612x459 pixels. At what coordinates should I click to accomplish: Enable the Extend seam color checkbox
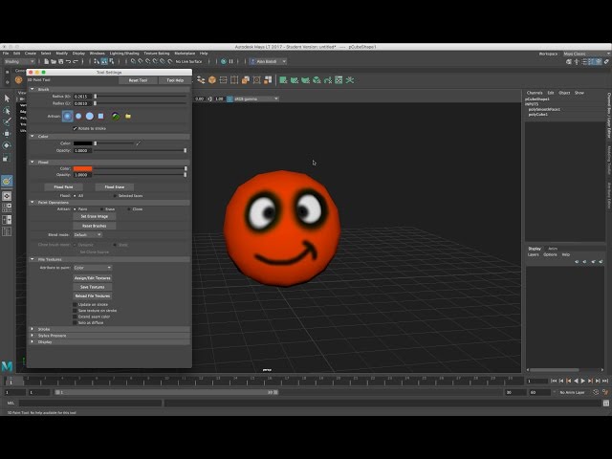(75, 317)
